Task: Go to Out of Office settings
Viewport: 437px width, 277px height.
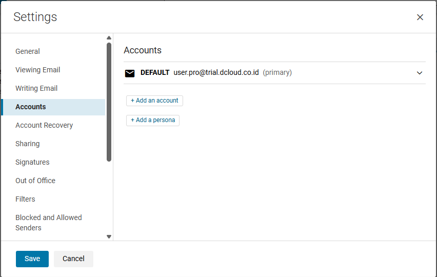Action: (35, 181)
